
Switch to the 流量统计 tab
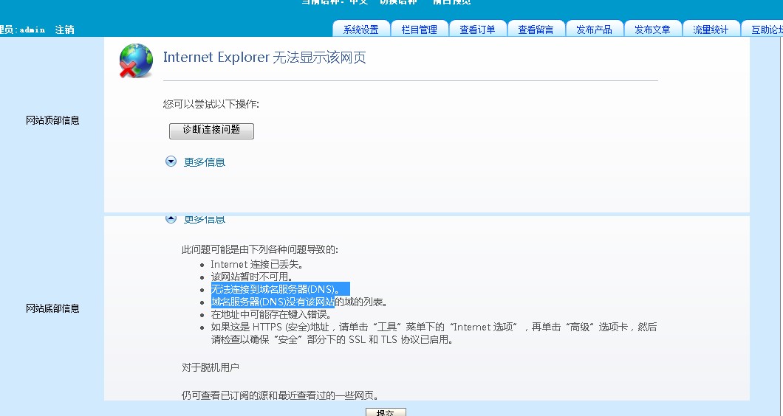point(711,30)
